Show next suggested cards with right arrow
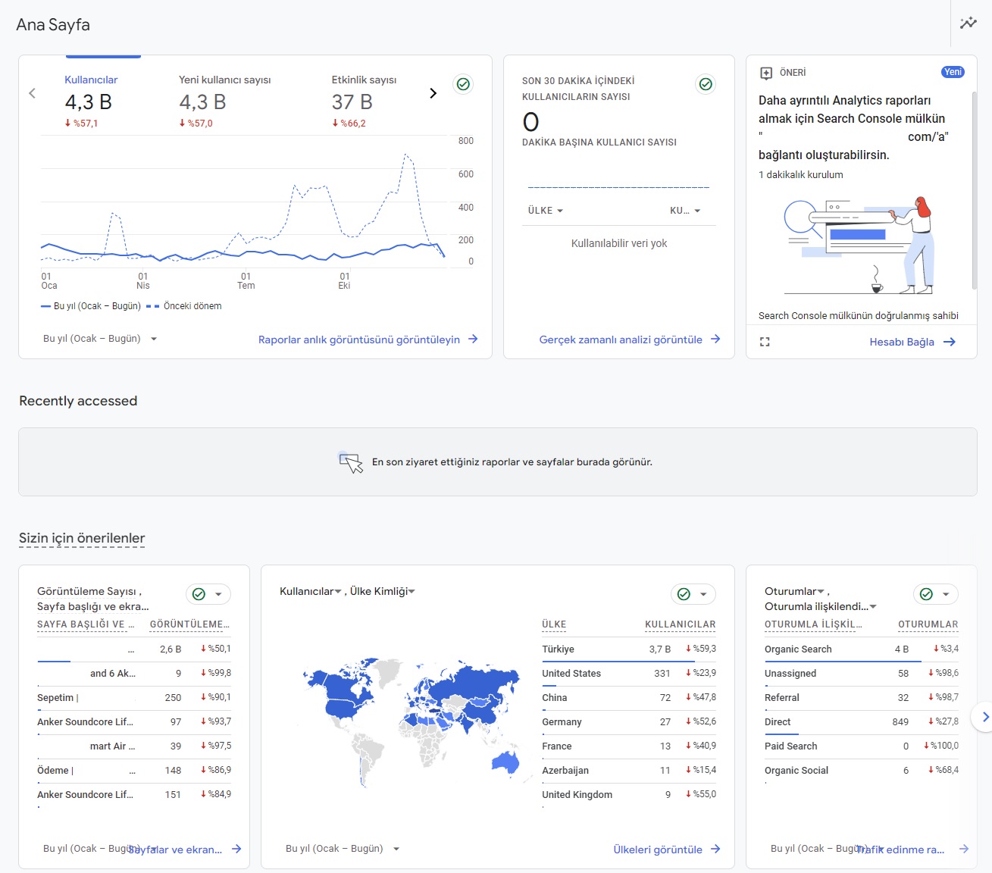The image size is (992, 873). point(984,716)
